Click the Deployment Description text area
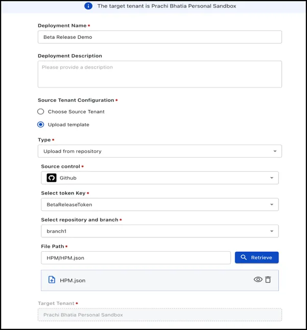The image size is (307, 330). click(x=160, y=74)
